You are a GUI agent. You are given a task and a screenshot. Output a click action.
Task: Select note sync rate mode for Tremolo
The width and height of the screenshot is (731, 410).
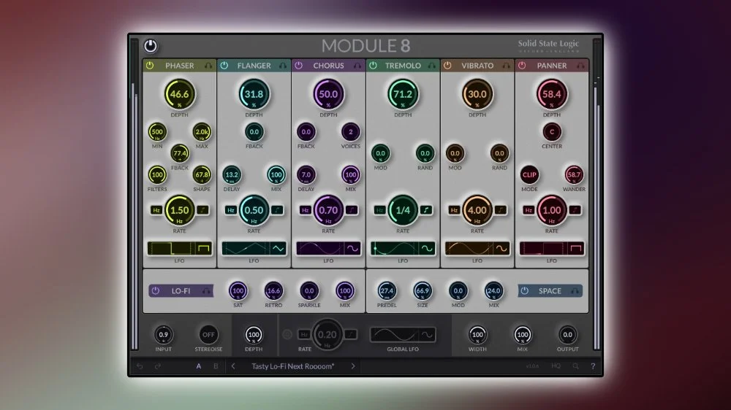click(426, 210)
